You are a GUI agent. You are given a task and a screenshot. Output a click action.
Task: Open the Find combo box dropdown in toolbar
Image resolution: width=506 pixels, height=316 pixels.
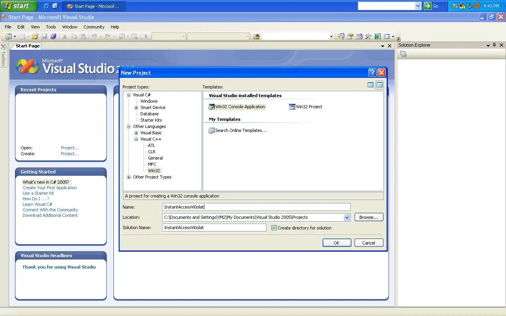click(x=331, y=36)
